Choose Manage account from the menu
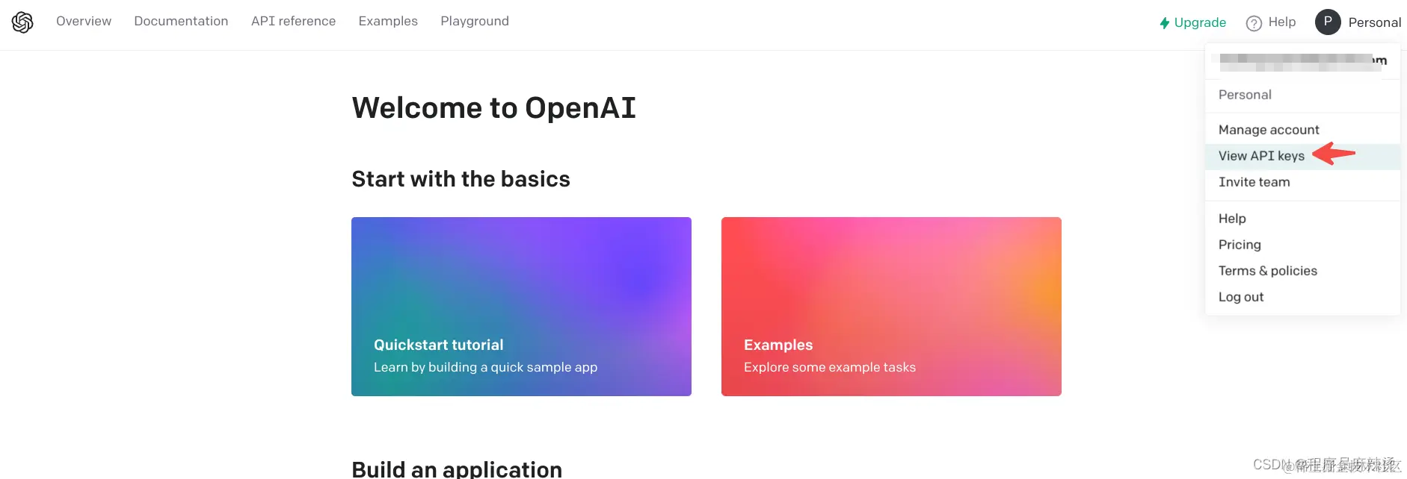 coord(1302,130)
